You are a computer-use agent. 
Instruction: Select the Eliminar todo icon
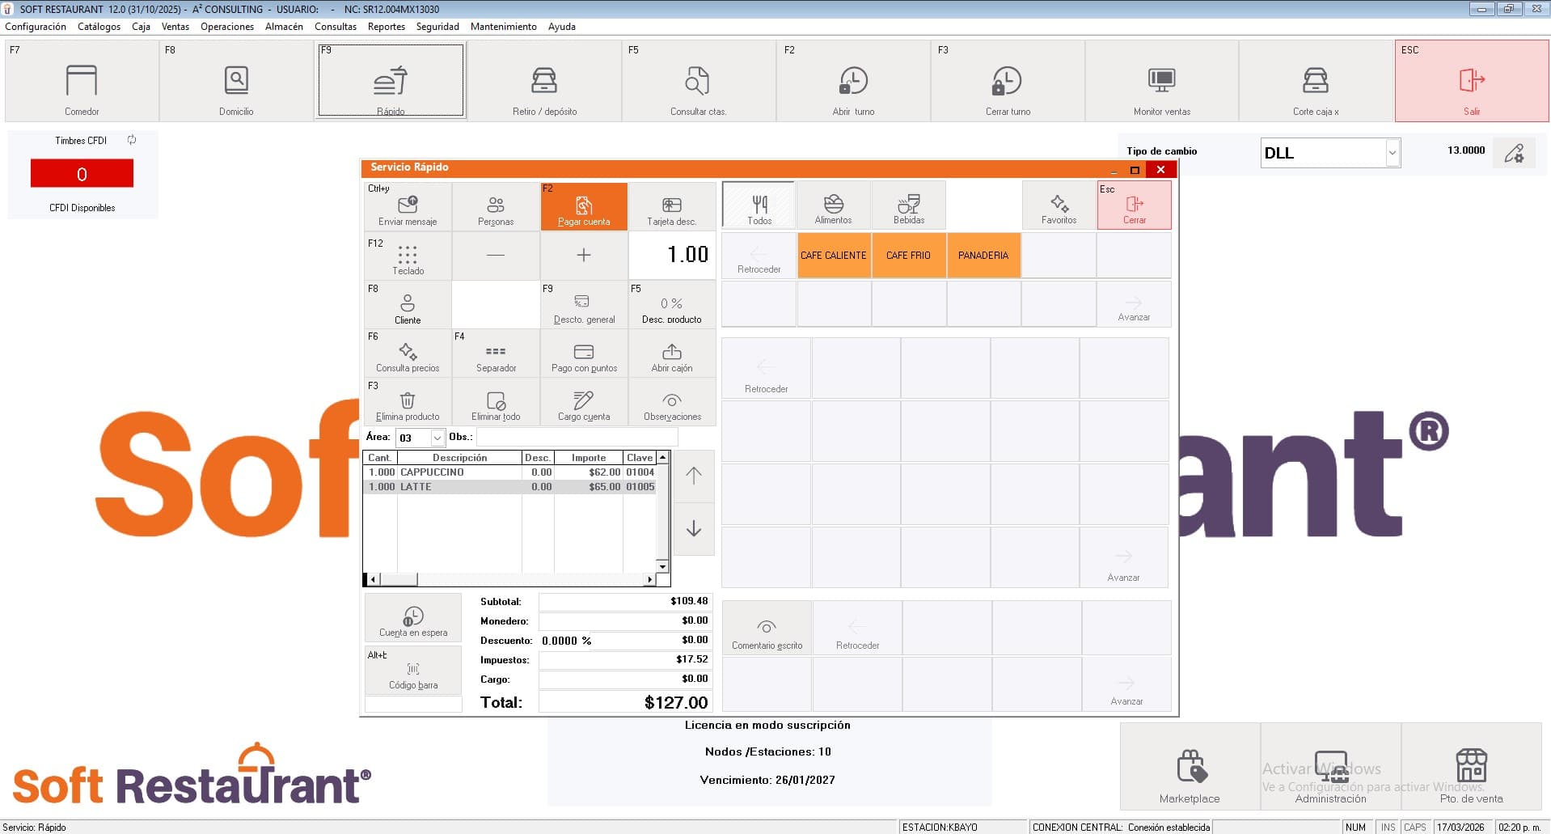495,402
